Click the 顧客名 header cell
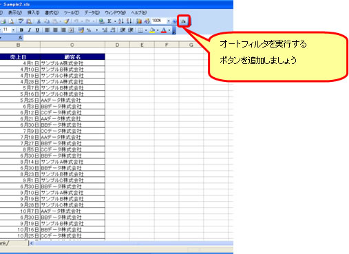Image resolution: width=349 pixels, height=254 pixels. point(72,57)
